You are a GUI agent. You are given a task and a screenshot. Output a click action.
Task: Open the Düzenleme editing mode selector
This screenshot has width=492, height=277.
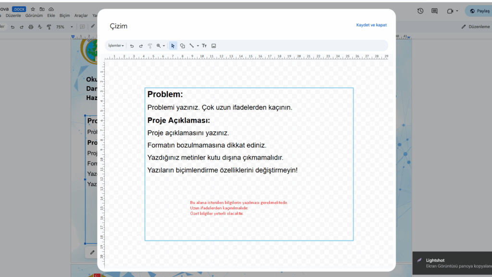[476, 27]
